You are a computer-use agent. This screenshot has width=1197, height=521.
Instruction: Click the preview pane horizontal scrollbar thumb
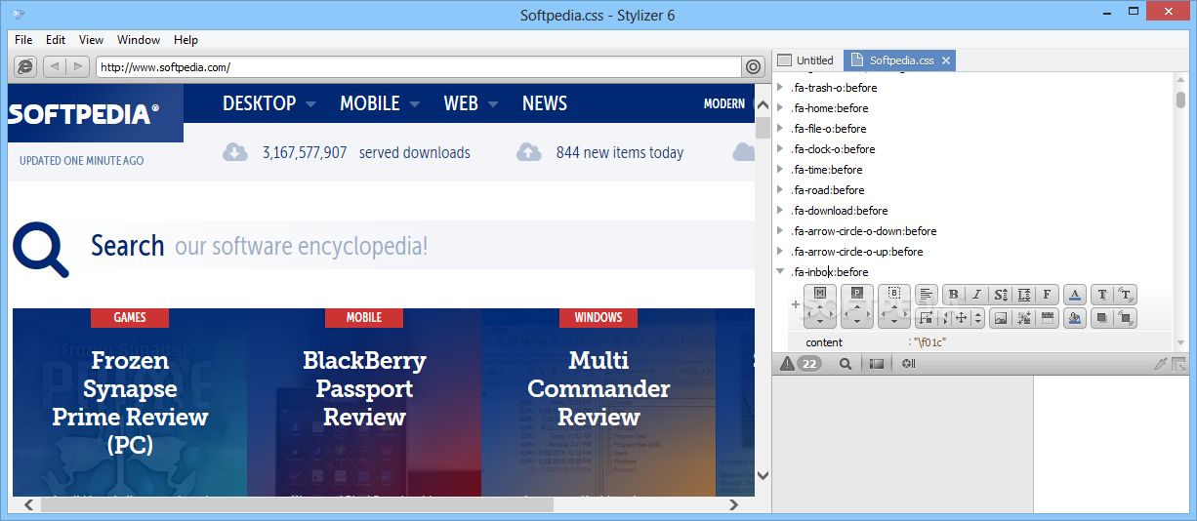(298, 504)
